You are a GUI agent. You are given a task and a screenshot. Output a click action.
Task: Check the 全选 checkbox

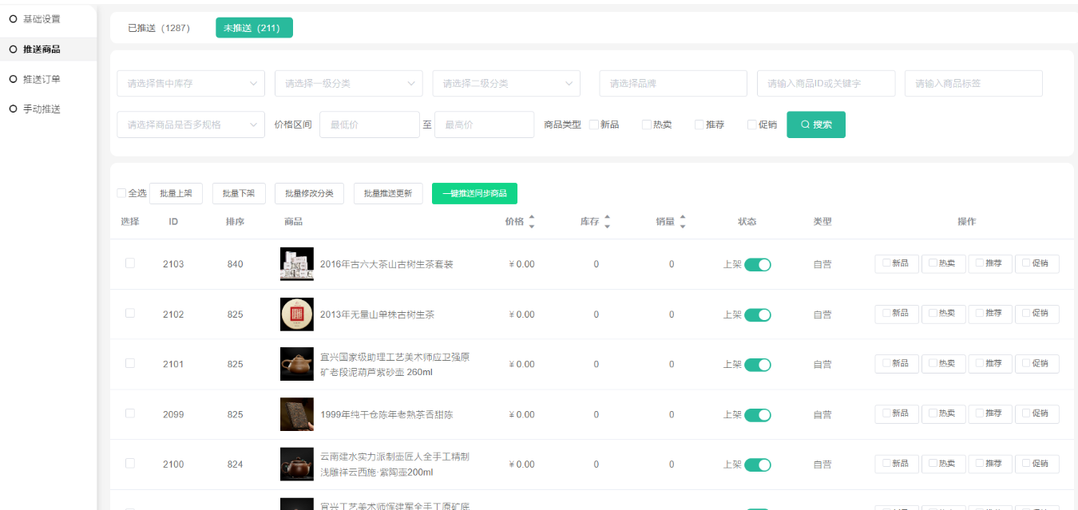point(121,193)
